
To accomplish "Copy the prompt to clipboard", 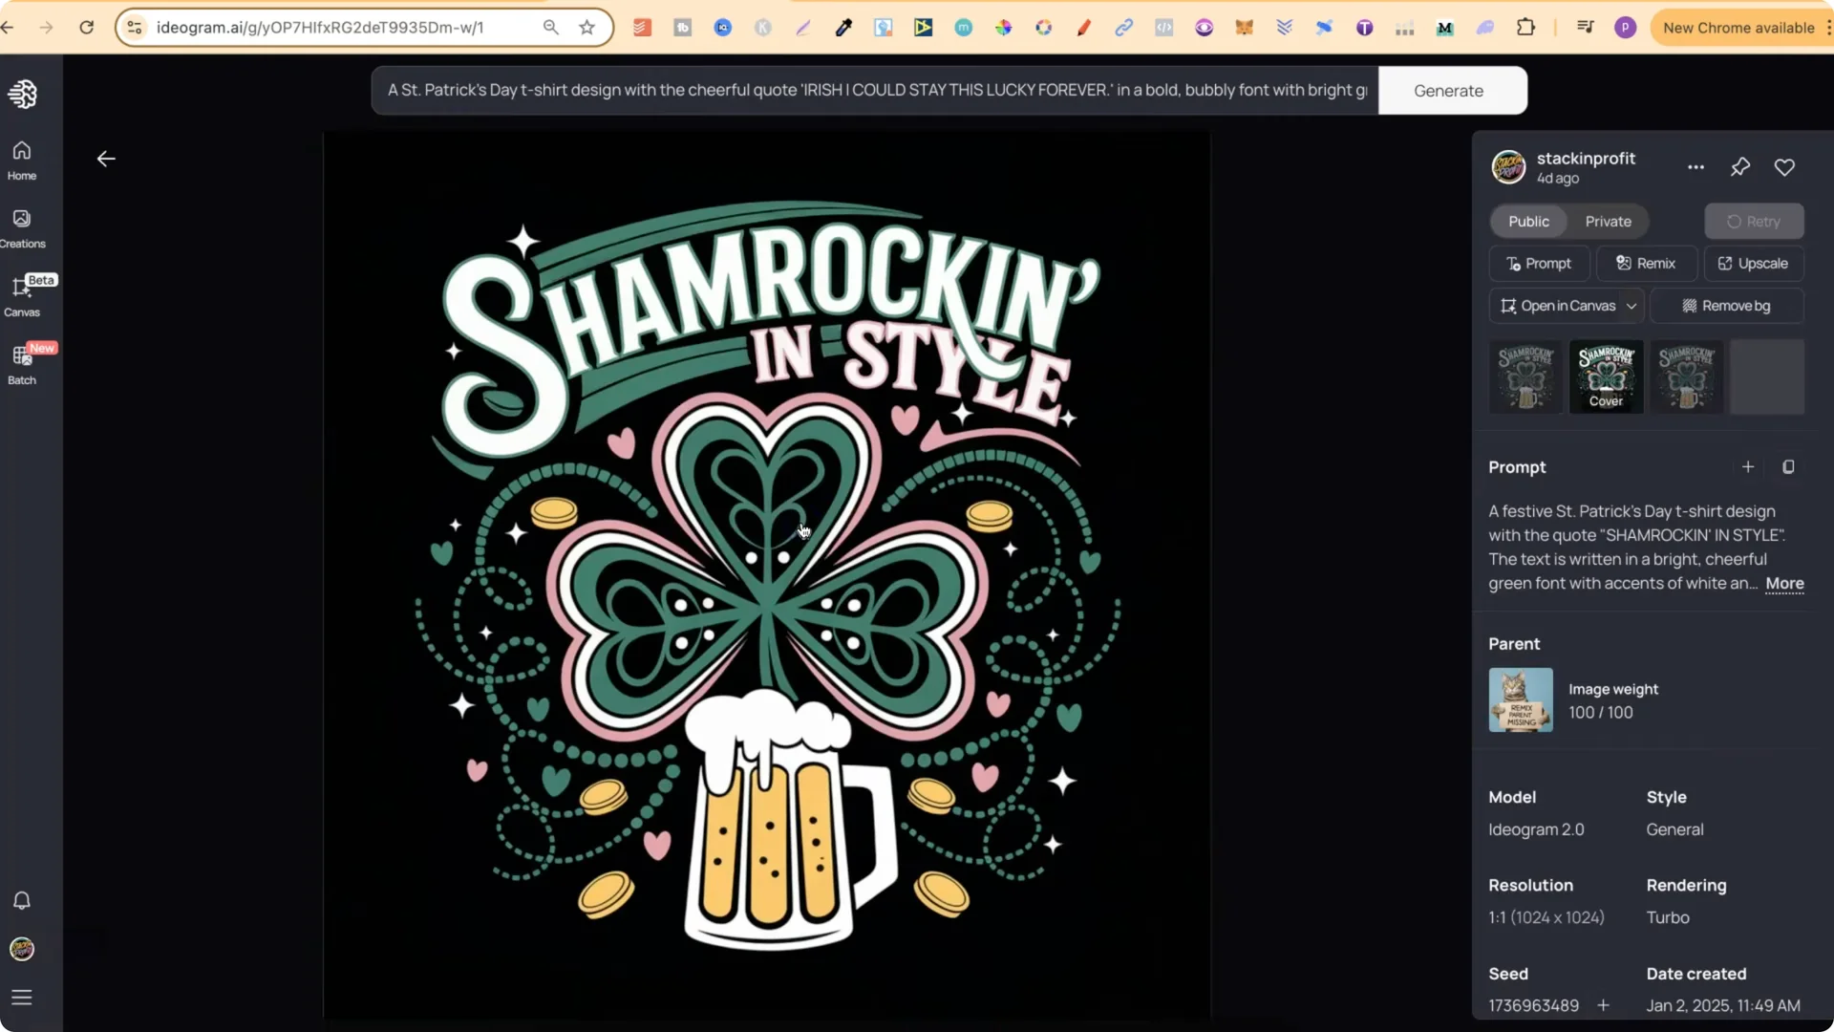I will (x=1787, y=467).
